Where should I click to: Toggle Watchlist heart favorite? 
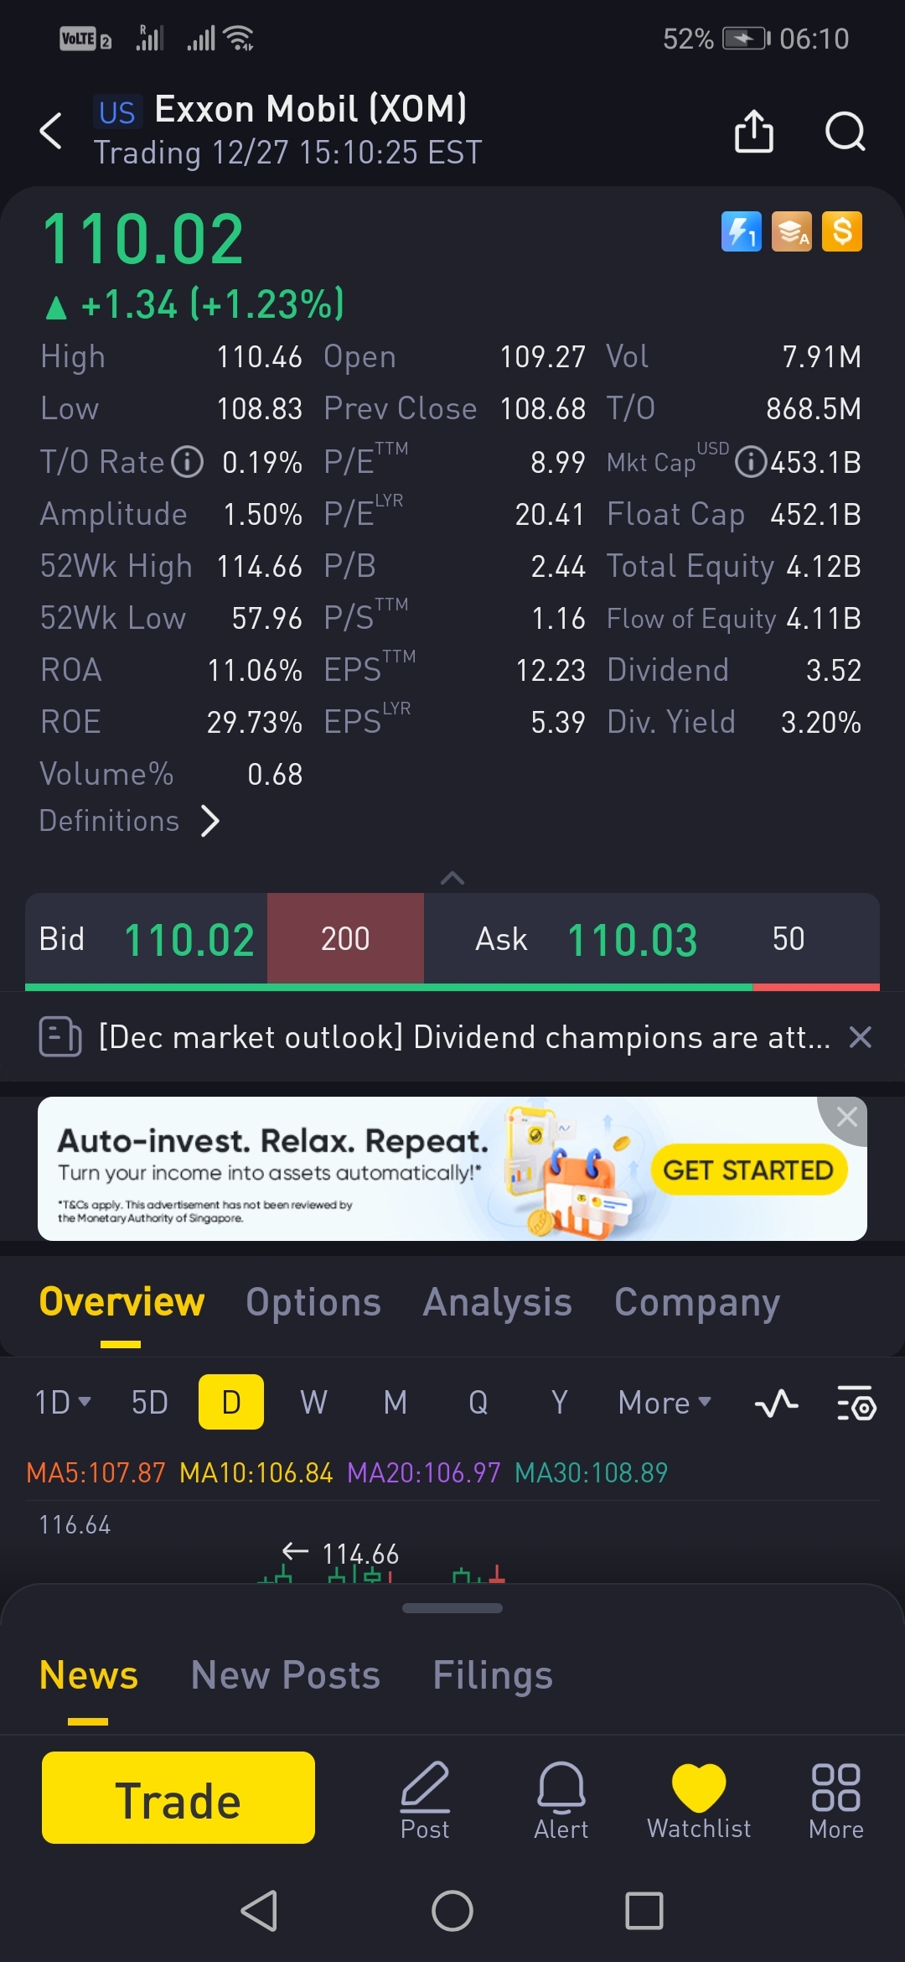[x=699, y=1800]
